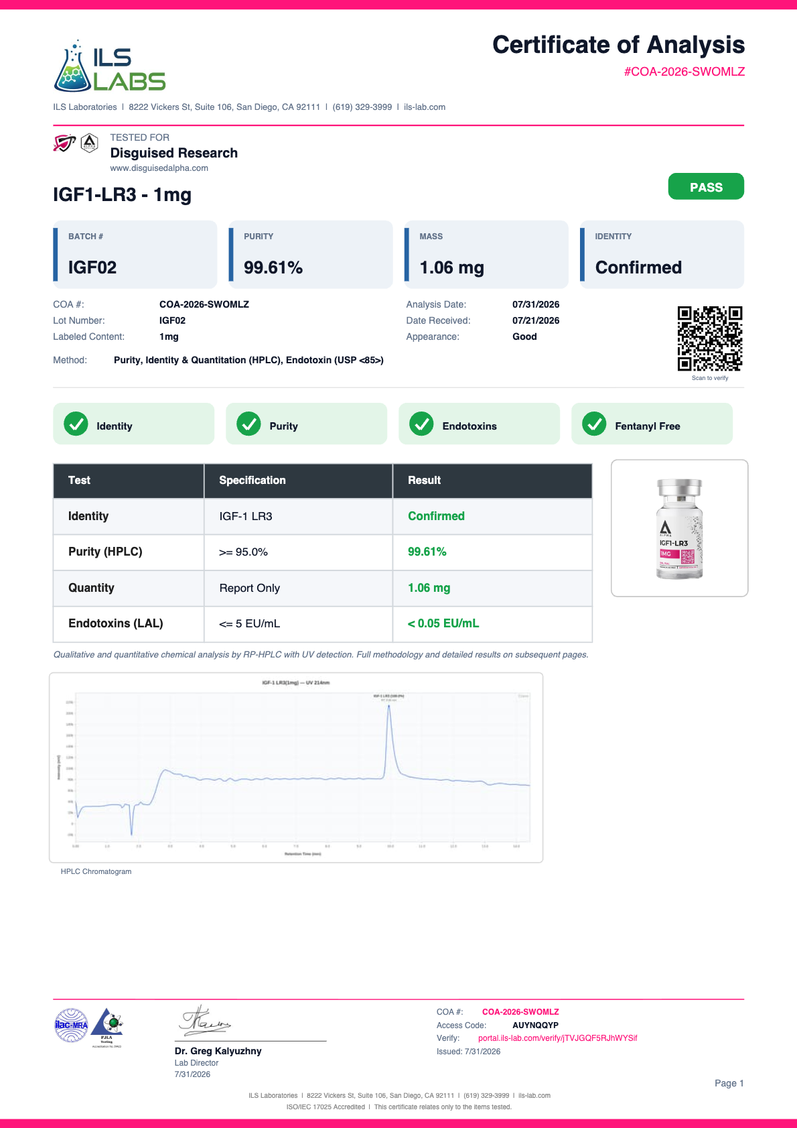
Task: Click the IGF-1 LR3 specification cell
Action: point(298,516)
